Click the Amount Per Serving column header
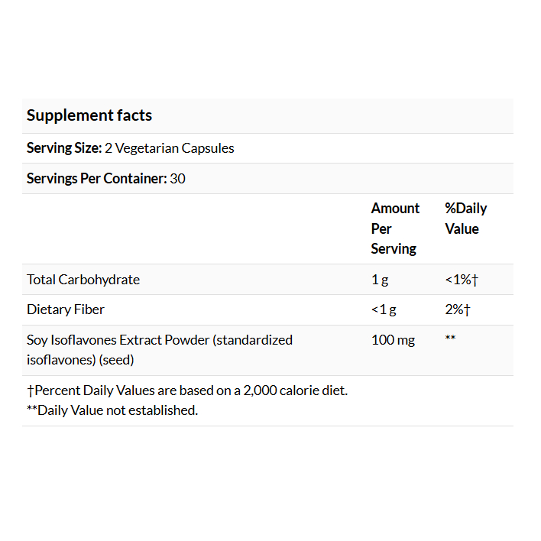 (395, 228)
